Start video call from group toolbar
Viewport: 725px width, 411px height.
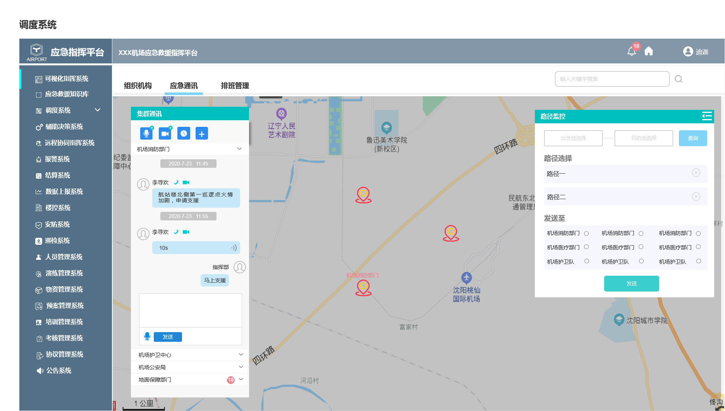pyautogui.click(x=165, y=133)
